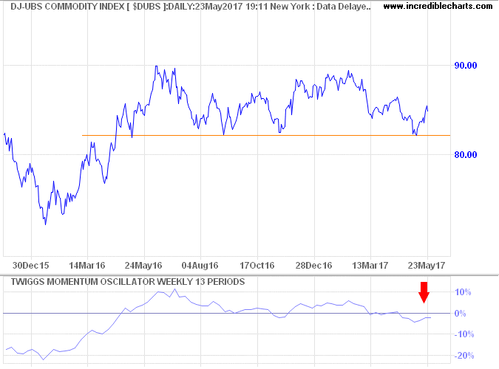Click the 90.00 price axis label

(466, 66)
